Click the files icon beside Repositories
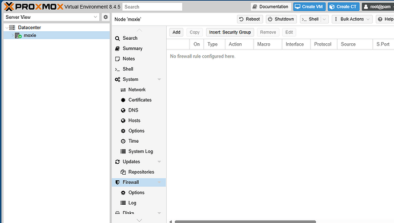Screen dimensions: 394x223 coord(123,172)
